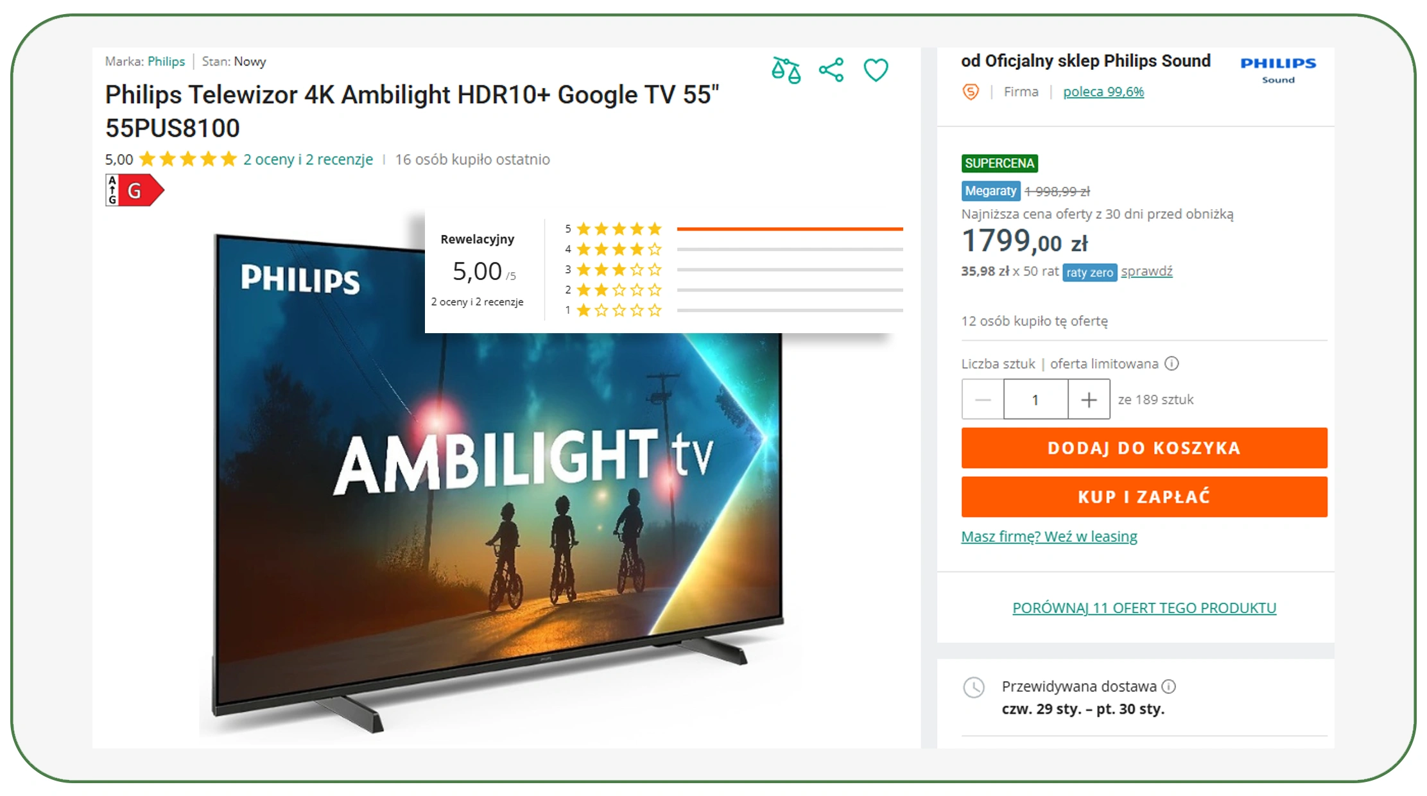Click the poleca 99,6% link
The height and width of the screenshot is (796, 1427).
coord(1103,92)
